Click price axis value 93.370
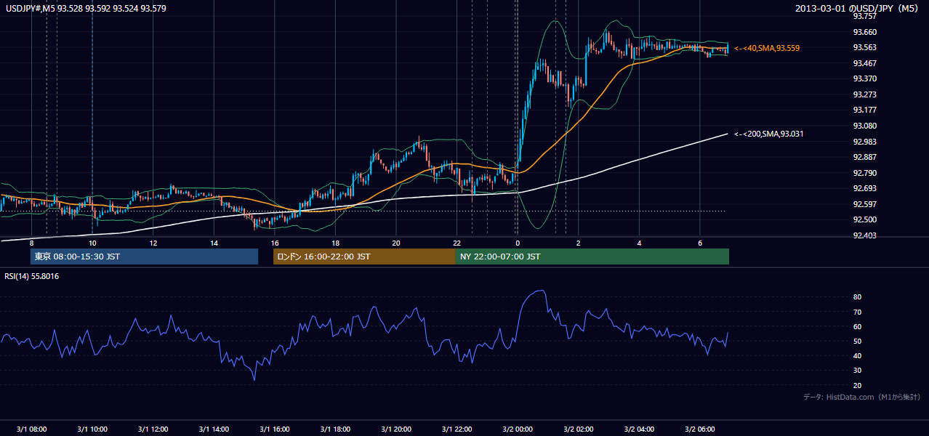 864,78
